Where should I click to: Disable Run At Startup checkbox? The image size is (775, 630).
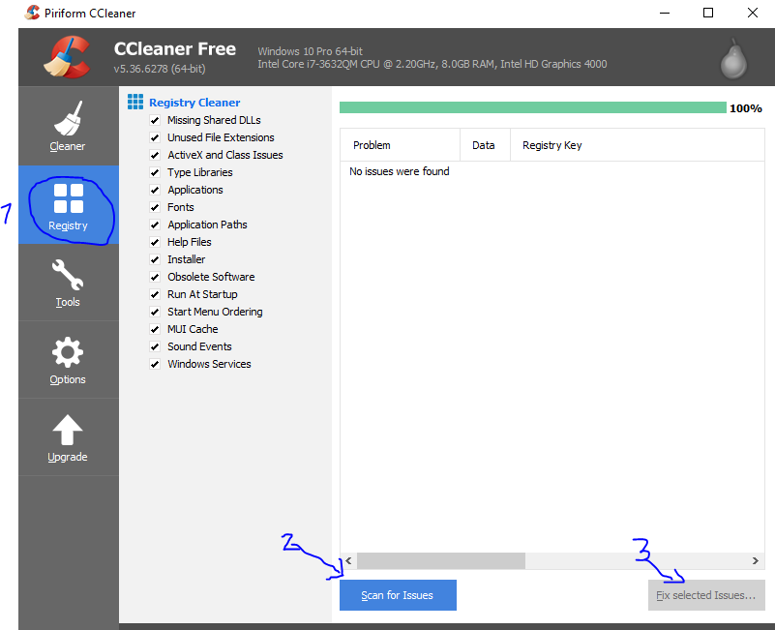(x=155, y=294)
